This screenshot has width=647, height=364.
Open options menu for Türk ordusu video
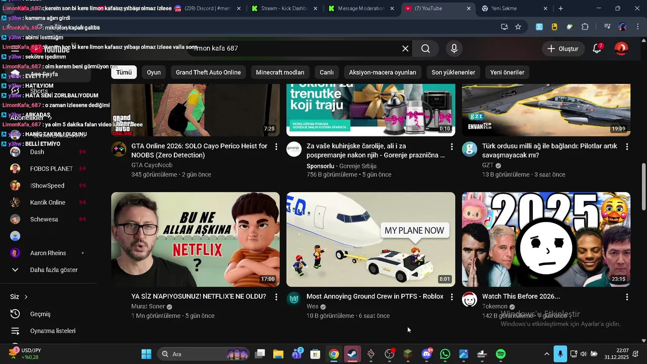coord(627,147)
